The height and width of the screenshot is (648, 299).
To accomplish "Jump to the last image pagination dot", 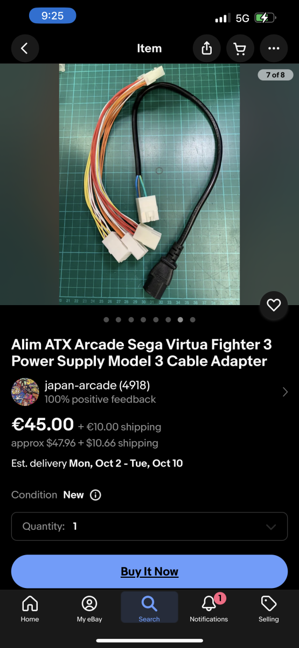I will click(x=192, y=320).
